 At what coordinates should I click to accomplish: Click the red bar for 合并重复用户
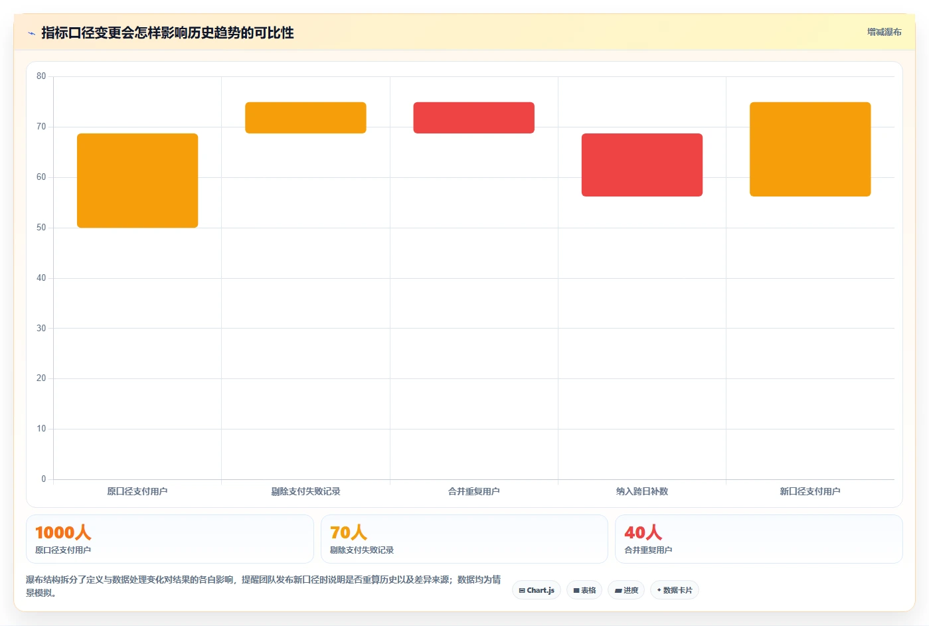click(x=473, y=117)
